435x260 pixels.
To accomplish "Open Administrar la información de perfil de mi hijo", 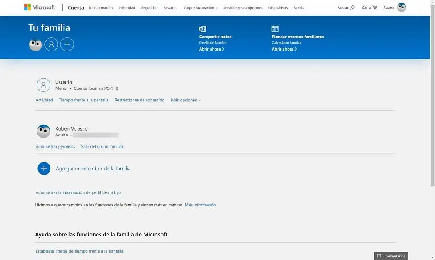I will coord(78,193).
